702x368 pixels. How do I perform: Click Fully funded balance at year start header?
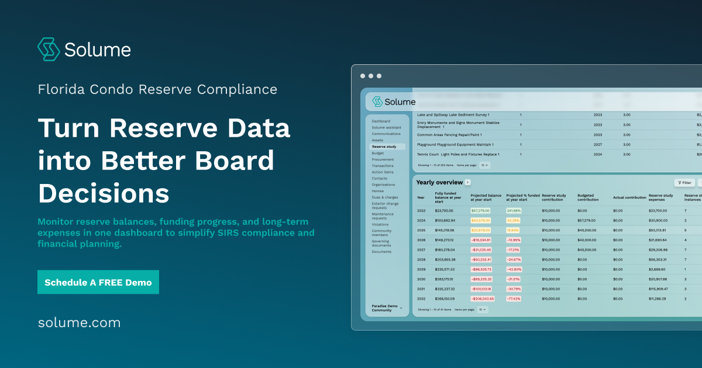coord(449,196)
